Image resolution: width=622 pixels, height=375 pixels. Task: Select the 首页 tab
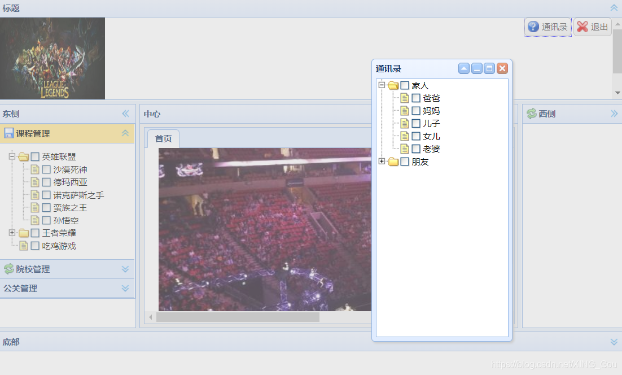163,138
